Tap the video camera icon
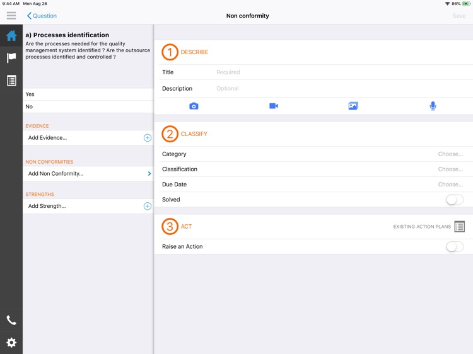 274,106
